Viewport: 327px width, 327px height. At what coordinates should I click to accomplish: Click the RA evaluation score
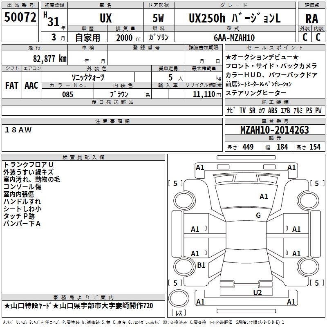(311, 19)
